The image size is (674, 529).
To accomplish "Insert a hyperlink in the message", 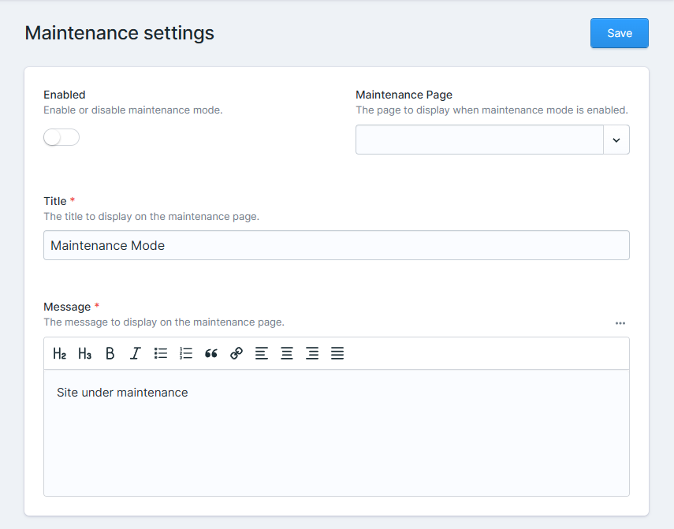I will [x=236, y=354].
